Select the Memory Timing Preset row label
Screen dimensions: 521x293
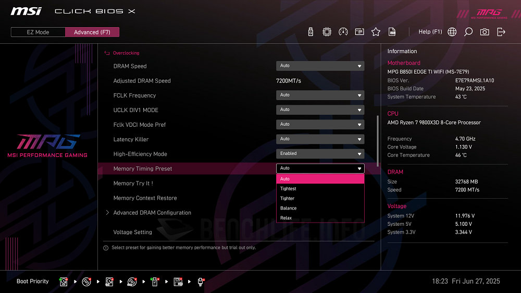(143, 168)
